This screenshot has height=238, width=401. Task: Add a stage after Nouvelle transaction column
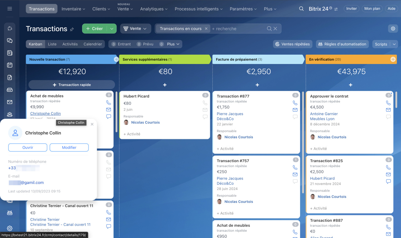pyautogui.click(x=116, y=59)
